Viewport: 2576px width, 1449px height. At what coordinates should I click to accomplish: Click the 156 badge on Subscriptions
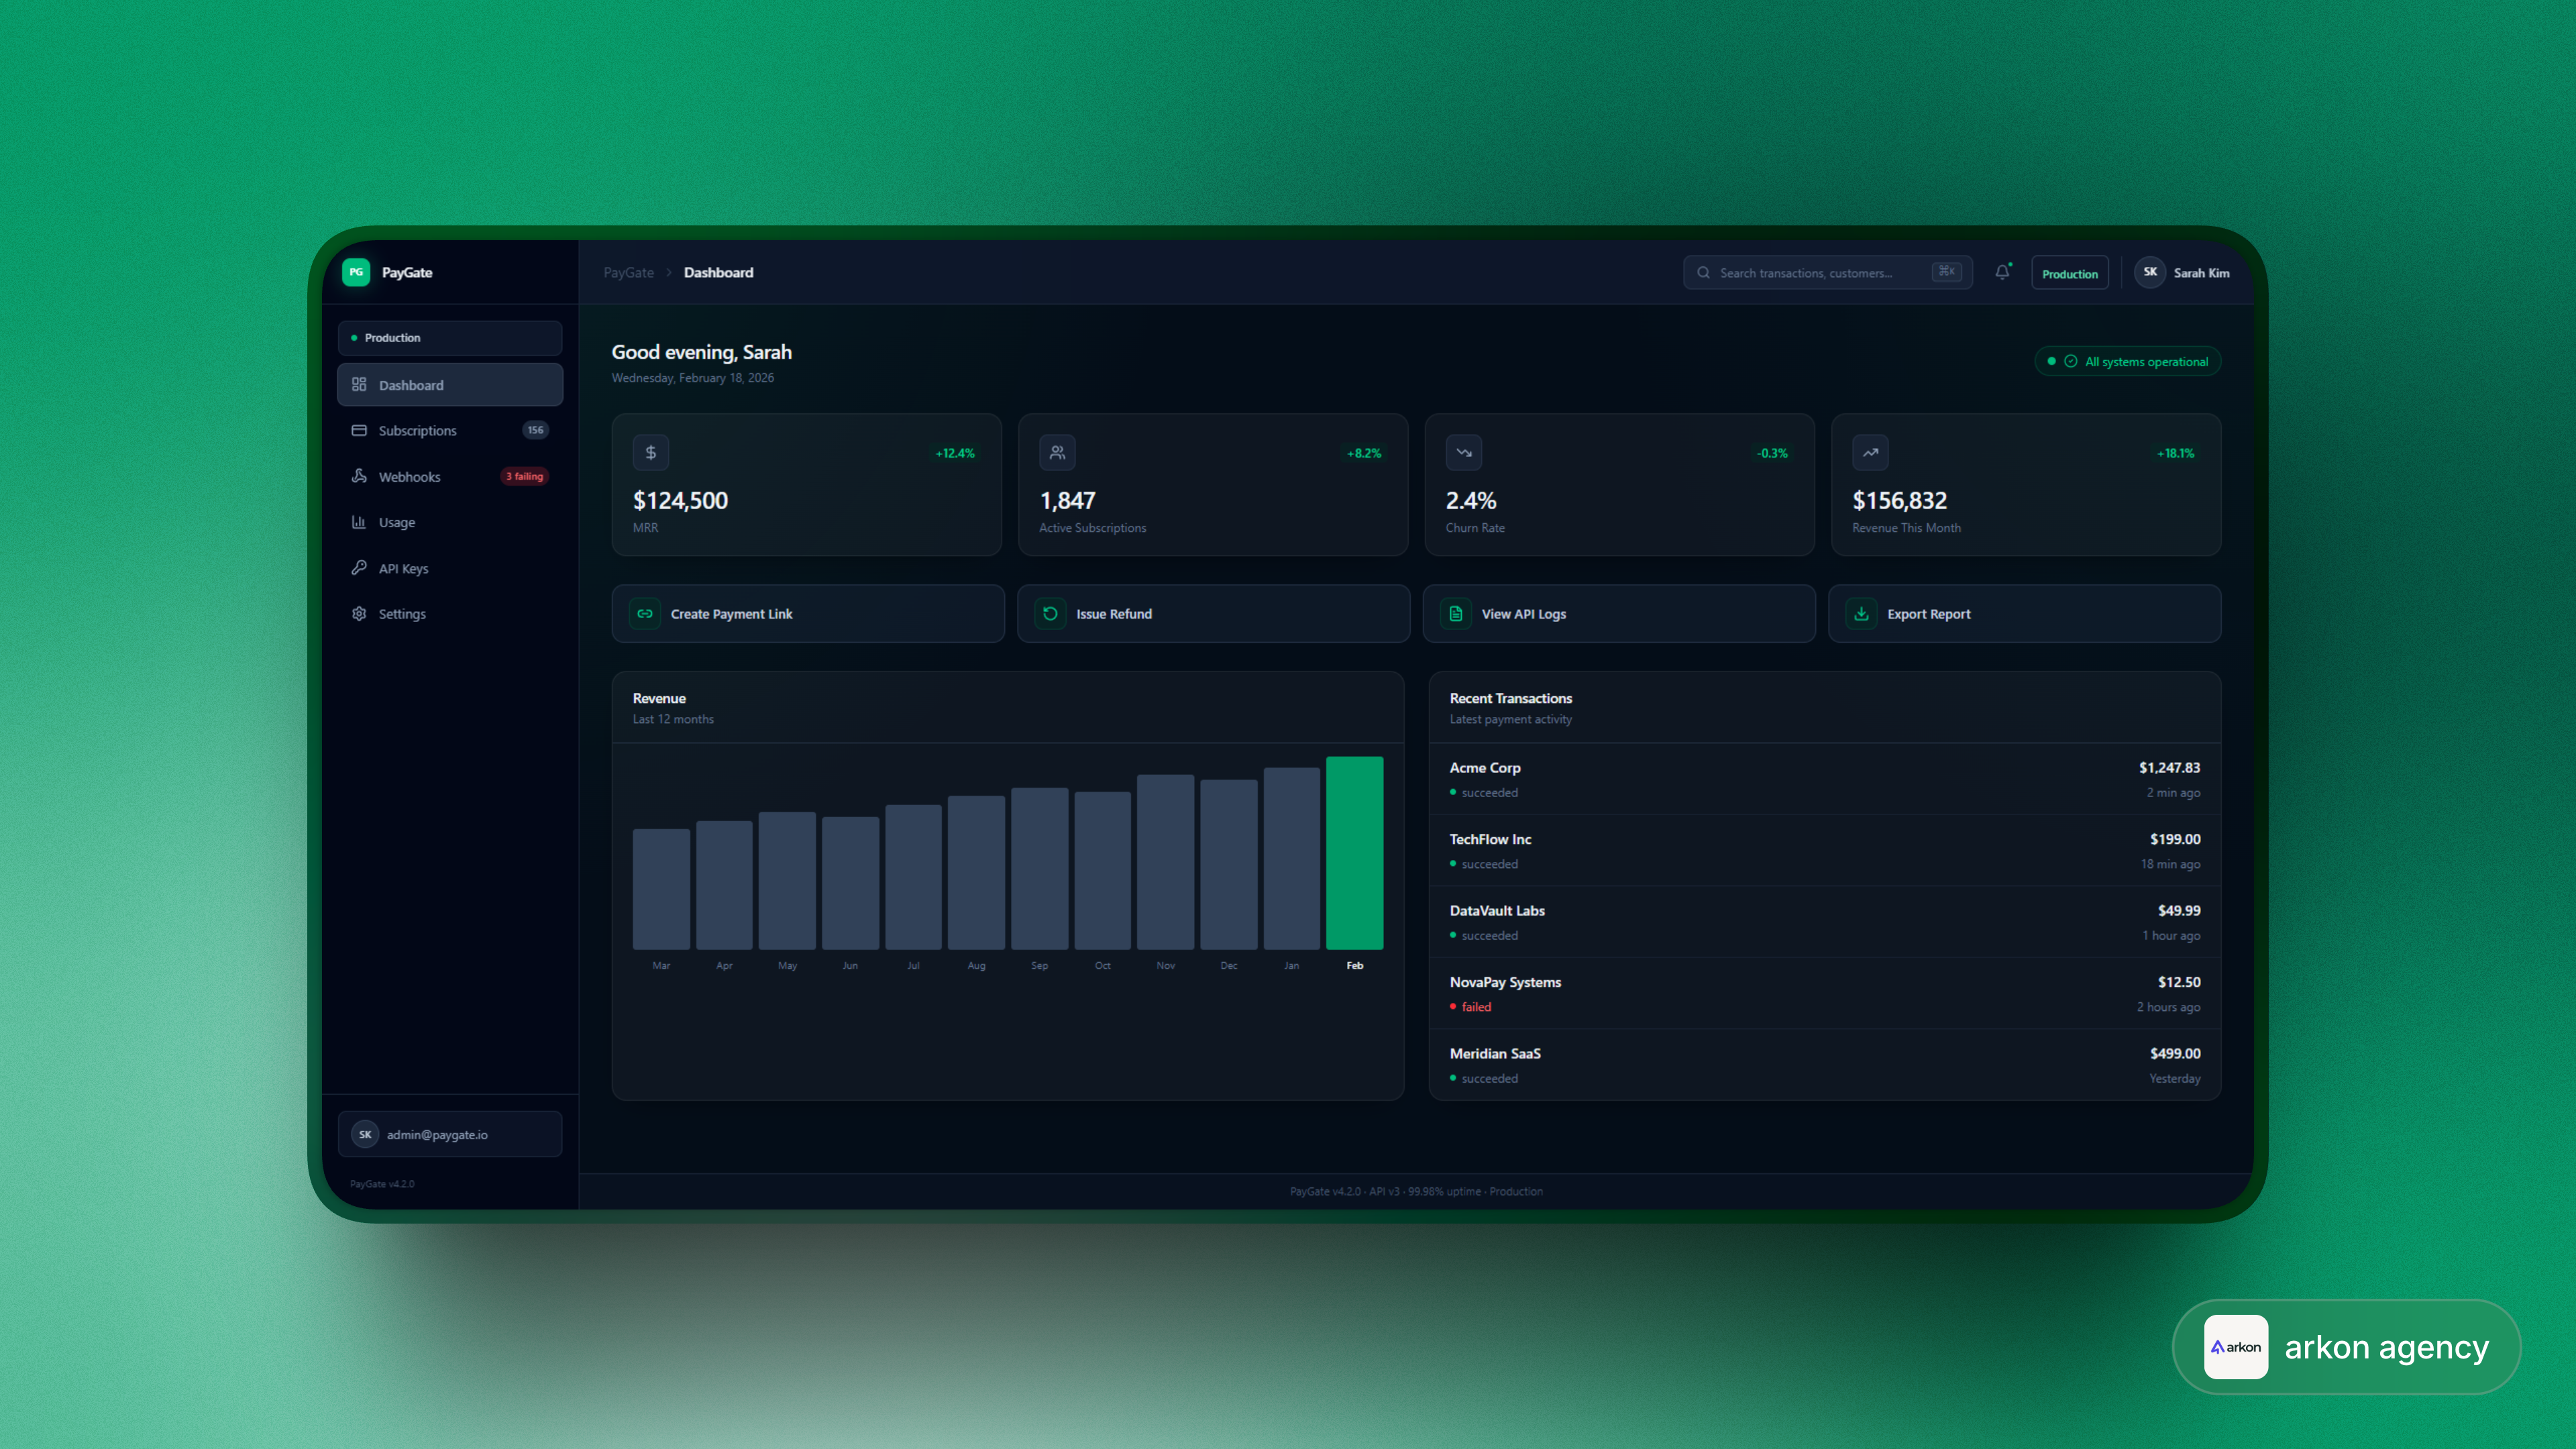tap(536, 430)
